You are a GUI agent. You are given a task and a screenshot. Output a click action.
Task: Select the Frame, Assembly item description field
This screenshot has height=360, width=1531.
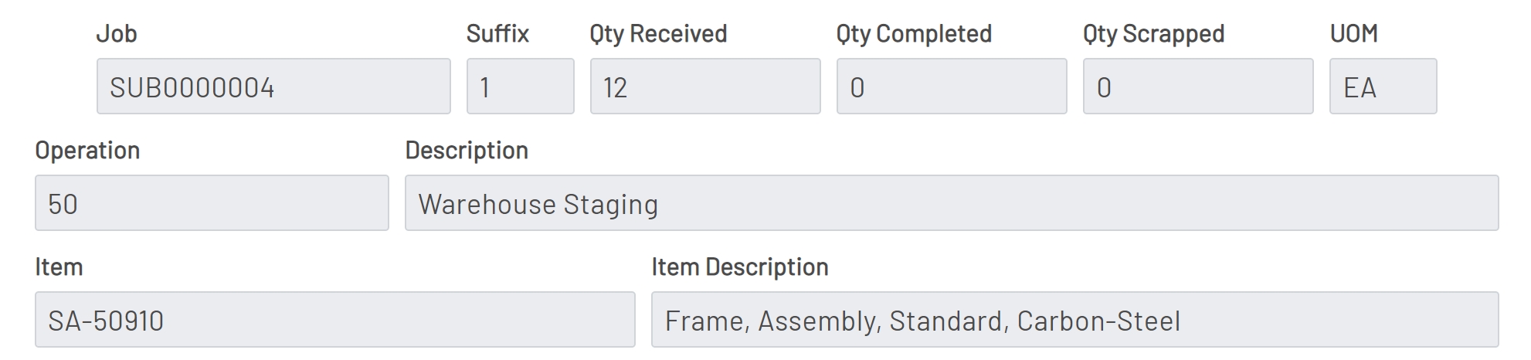pos(1074,320)
